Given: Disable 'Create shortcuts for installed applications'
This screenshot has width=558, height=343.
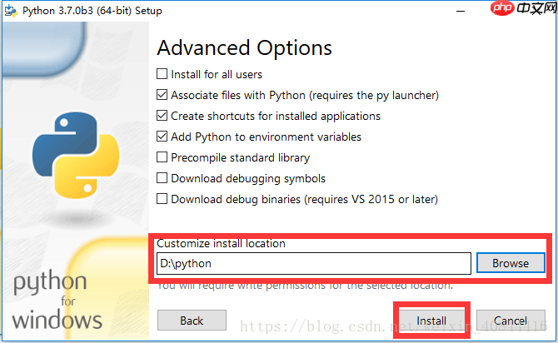Looking at the screenshot, I should point(162,116).
